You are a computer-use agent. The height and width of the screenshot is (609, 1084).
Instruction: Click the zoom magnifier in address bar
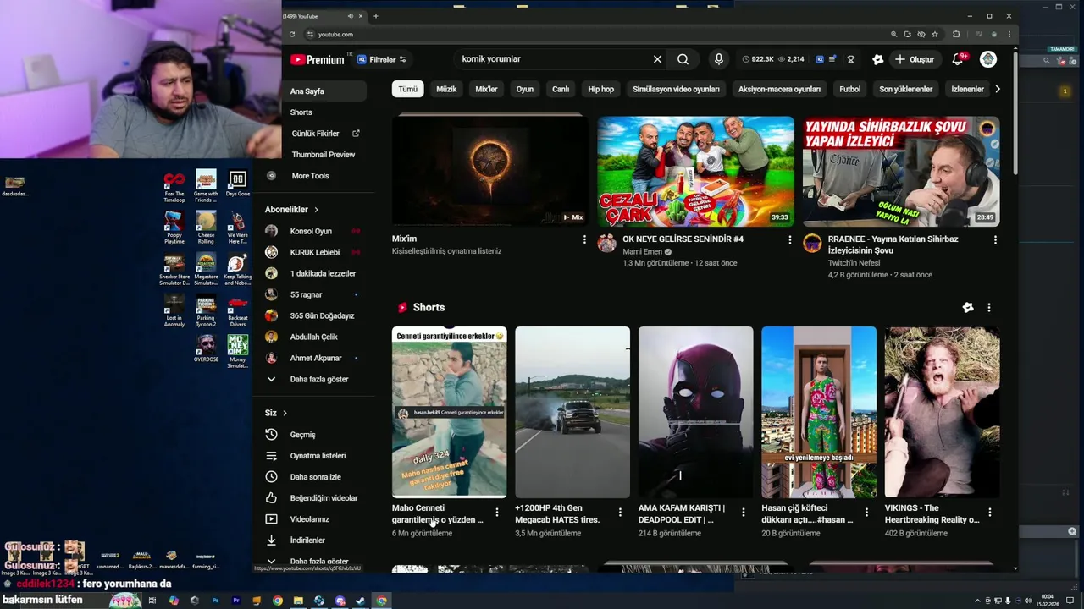coord(893,34)
